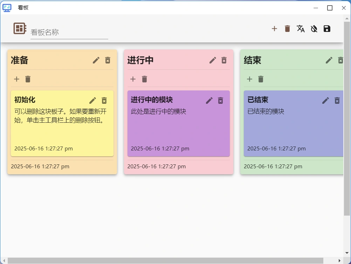Edit the 进行中 column title
The height and width of the screenshot is (264, 351).
[213, 60]
